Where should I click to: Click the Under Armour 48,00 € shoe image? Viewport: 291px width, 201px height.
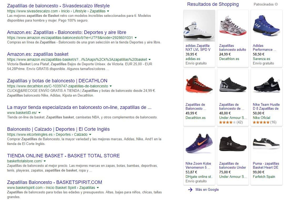point(233,85)
